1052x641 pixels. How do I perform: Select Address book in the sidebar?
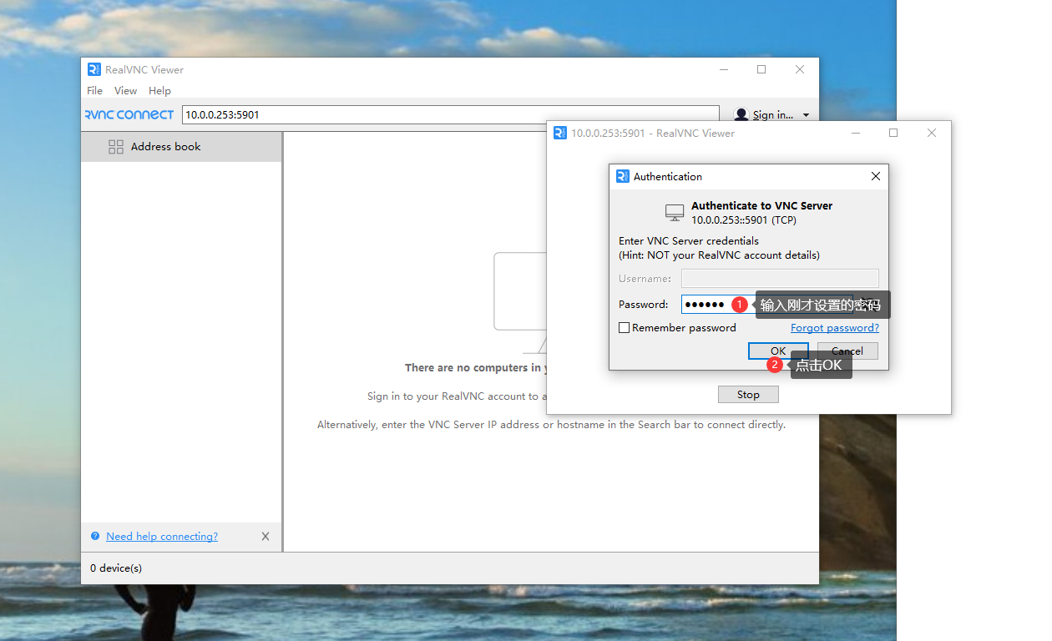click(x=181, y=147)
